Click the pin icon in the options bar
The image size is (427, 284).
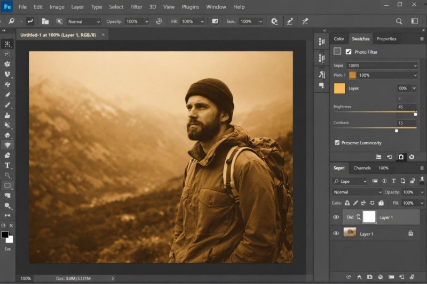click(x=305, y=21)
